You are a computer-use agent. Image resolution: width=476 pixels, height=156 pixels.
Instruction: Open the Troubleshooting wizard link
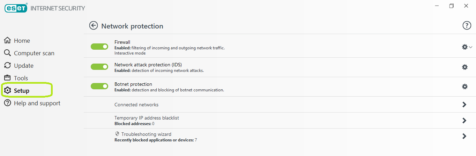[x=146, y=134]
